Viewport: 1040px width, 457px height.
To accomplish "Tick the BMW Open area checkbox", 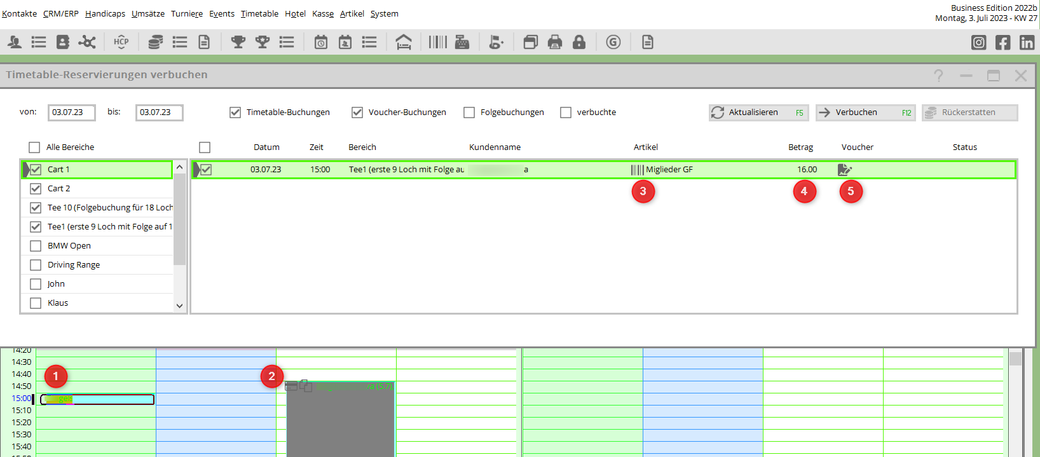I will [x=36, y=246].
